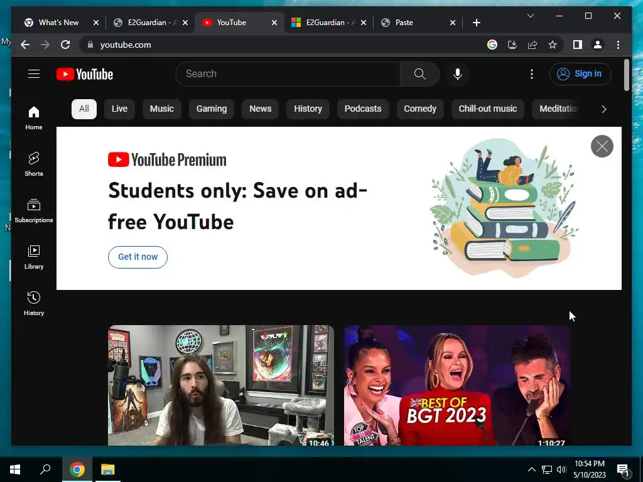Open History in the left sidebar
643x482 pixels.
click(34, 303)
